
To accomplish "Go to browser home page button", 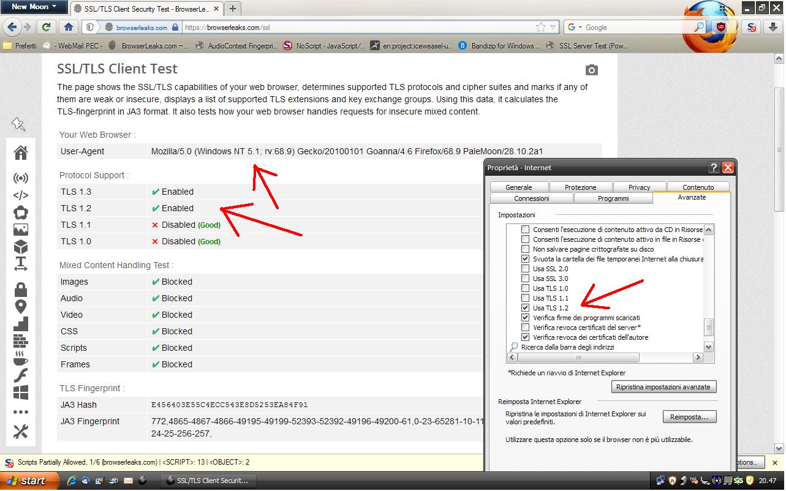I will [69, 27].
